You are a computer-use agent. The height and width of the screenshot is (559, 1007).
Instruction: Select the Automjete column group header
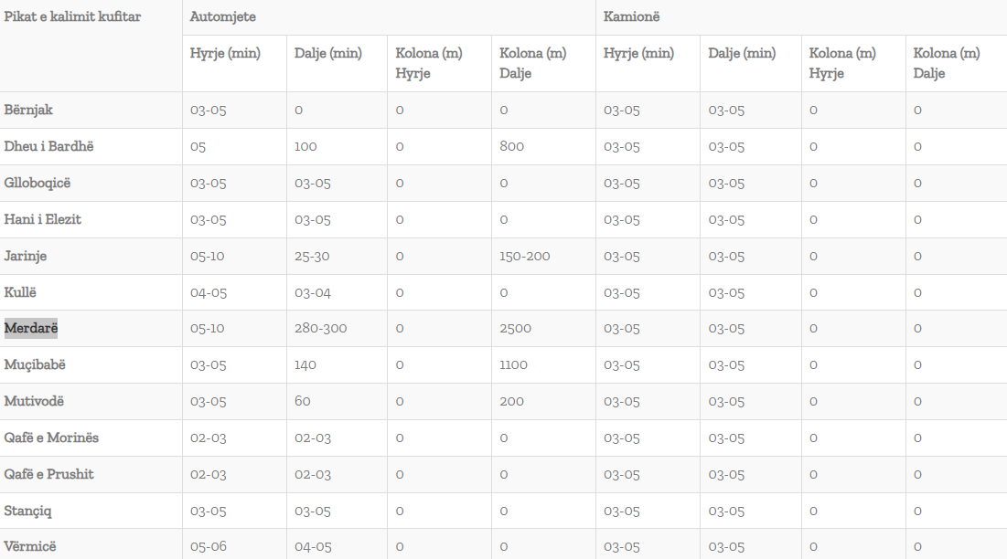(223, 16)
